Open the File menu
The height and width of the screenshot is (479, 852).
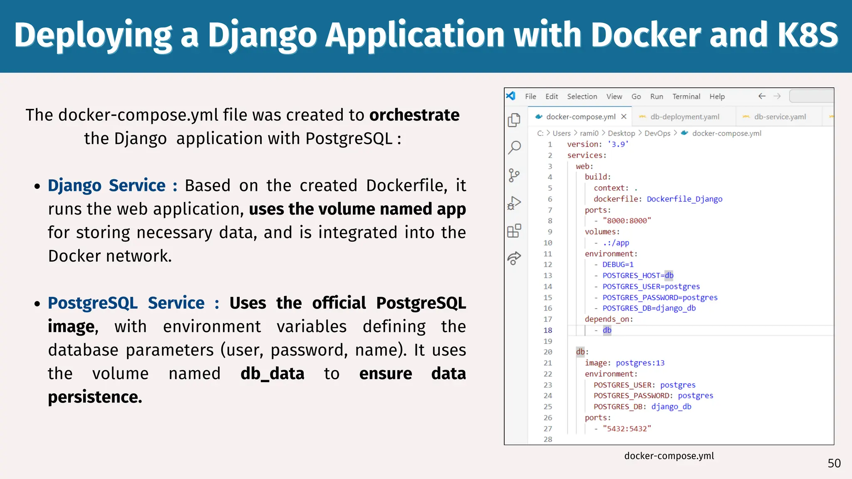[530, 96]
